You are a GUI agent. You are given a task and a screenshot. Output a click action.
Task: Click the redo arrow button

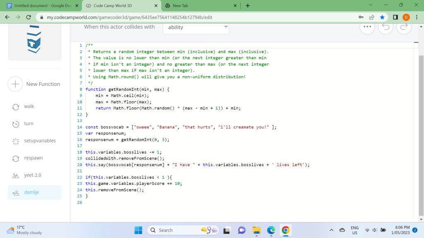coord(404,27)
